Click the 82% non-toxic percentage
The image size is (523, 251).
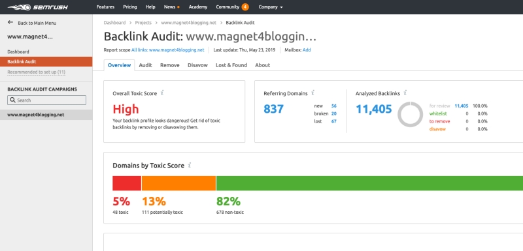pos(228,201)
